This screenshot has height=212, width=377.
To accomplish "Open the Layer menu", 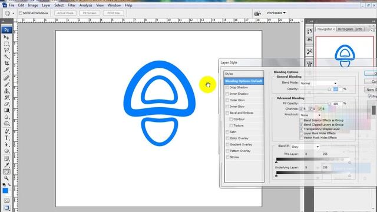I will 46,5.
